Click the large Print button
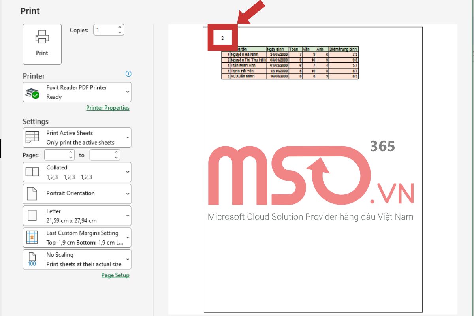 point(42,44)
